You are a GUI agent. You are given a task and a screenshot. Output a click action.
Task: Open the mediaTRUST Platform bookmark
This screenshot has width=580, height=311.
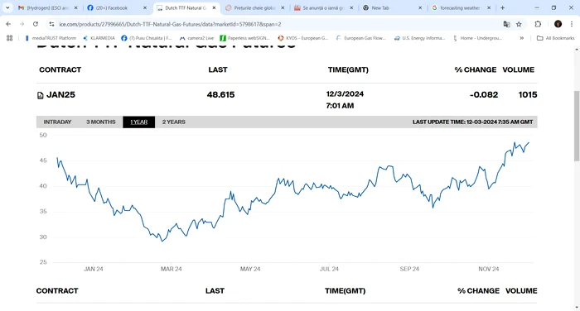pyautogui.click(x=51, y=38)
